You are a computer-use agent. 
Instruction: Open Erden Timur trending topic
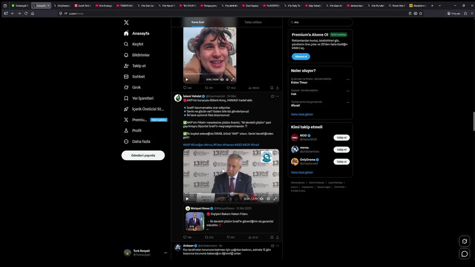[299, 83]
